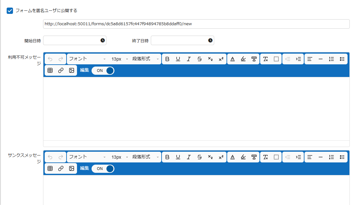The image size is (358, 205).
Task: Insert link in 利用不可メッセージ editor
Action: click(x=61, y=70)
